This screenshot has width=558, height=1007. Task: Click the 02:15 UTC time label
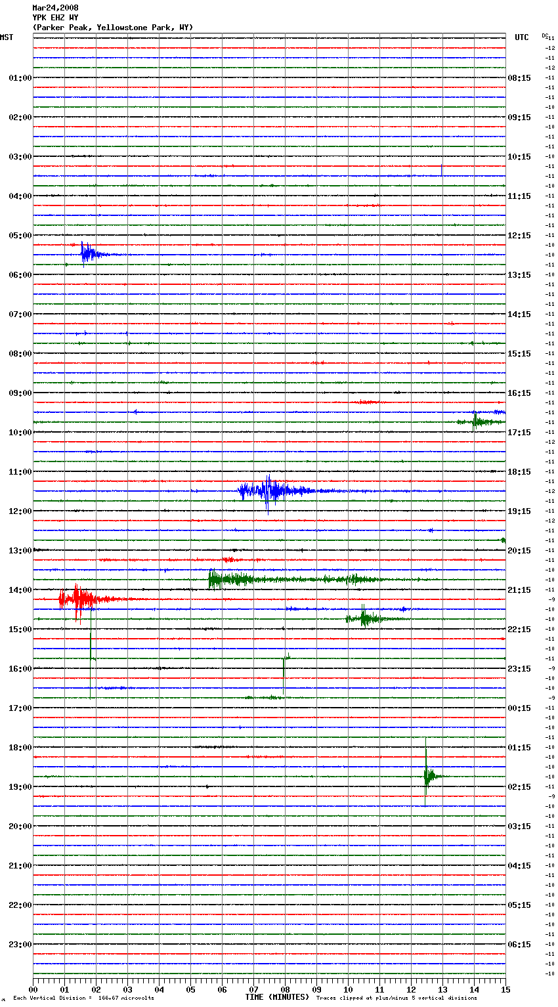tap(519, 787)
